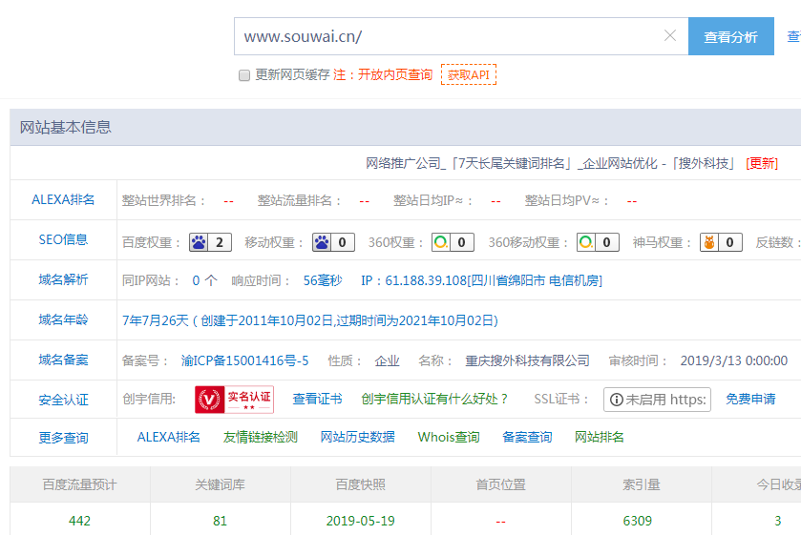Click the 索引量 value 6309

[x=637, y=521]
